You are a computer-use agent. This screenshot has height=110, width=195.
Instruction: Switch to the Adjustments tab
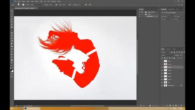171,9
